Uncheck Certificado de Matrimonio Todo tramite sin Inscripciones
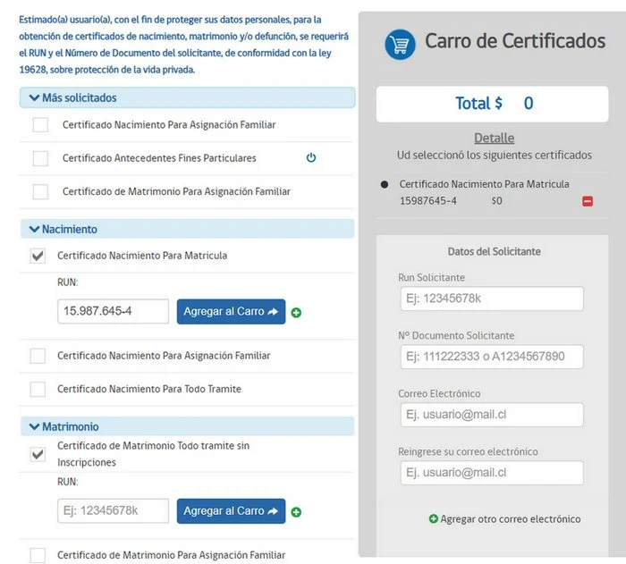This screenshot has height=564, width=626. [38, 454]
